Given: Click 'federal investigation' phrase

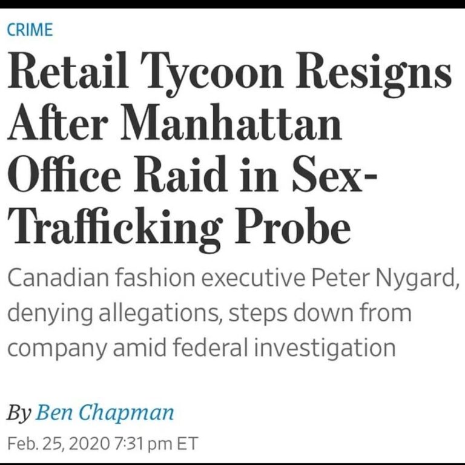Looking at the screenshot, I should [284, 348].
